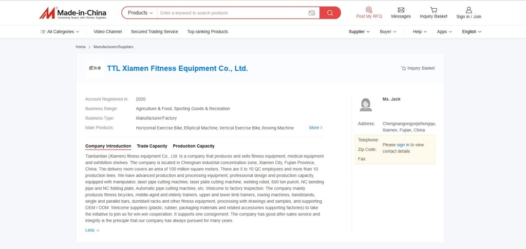Viewport: 526px width, 249px height.
Task: Open the Products search-type dropdown
Action: tap(140, 13)
